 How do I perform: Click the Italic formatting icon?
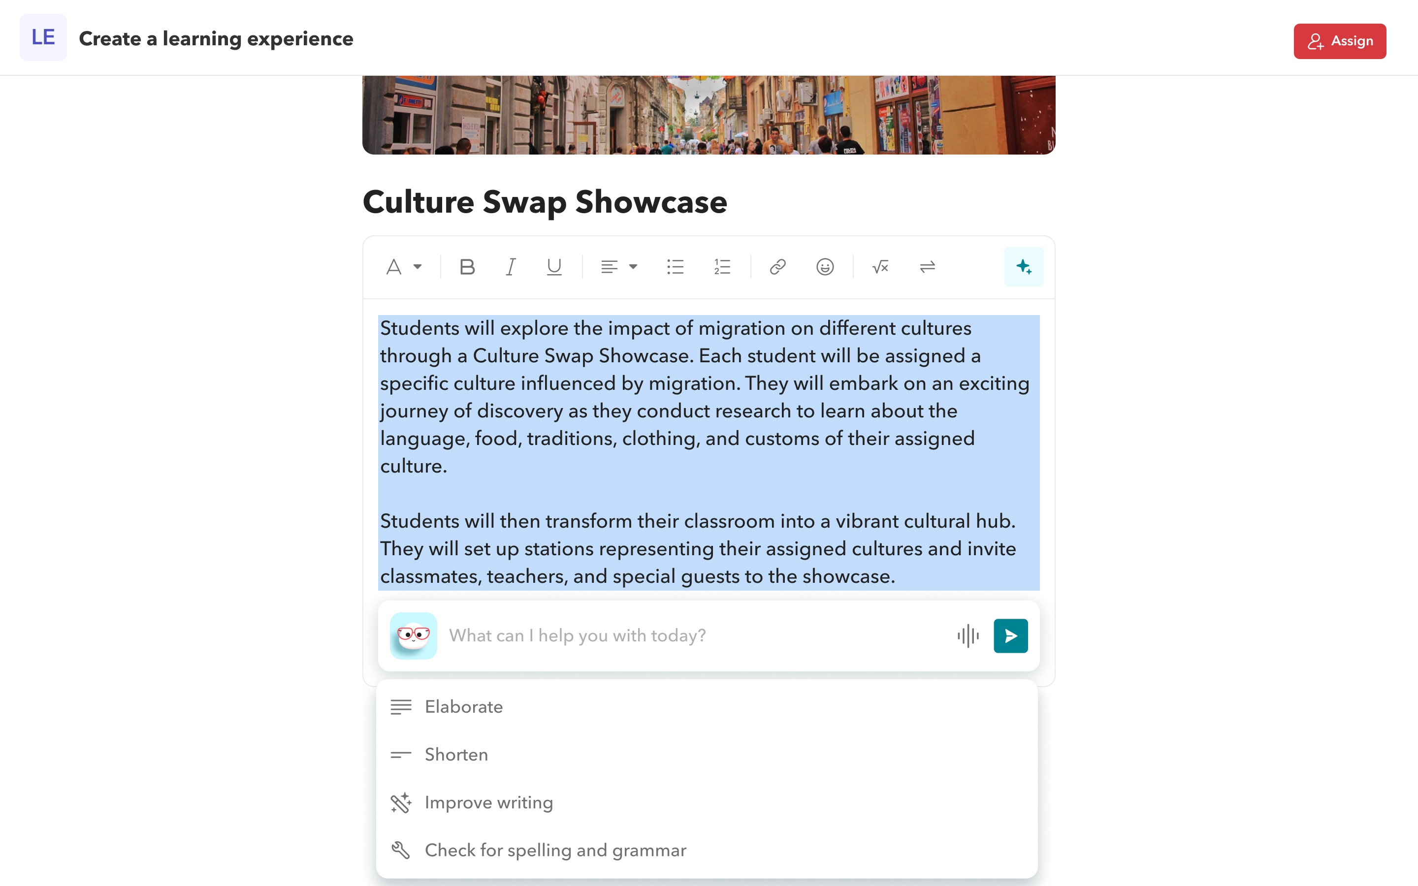(x=511, y=266)
